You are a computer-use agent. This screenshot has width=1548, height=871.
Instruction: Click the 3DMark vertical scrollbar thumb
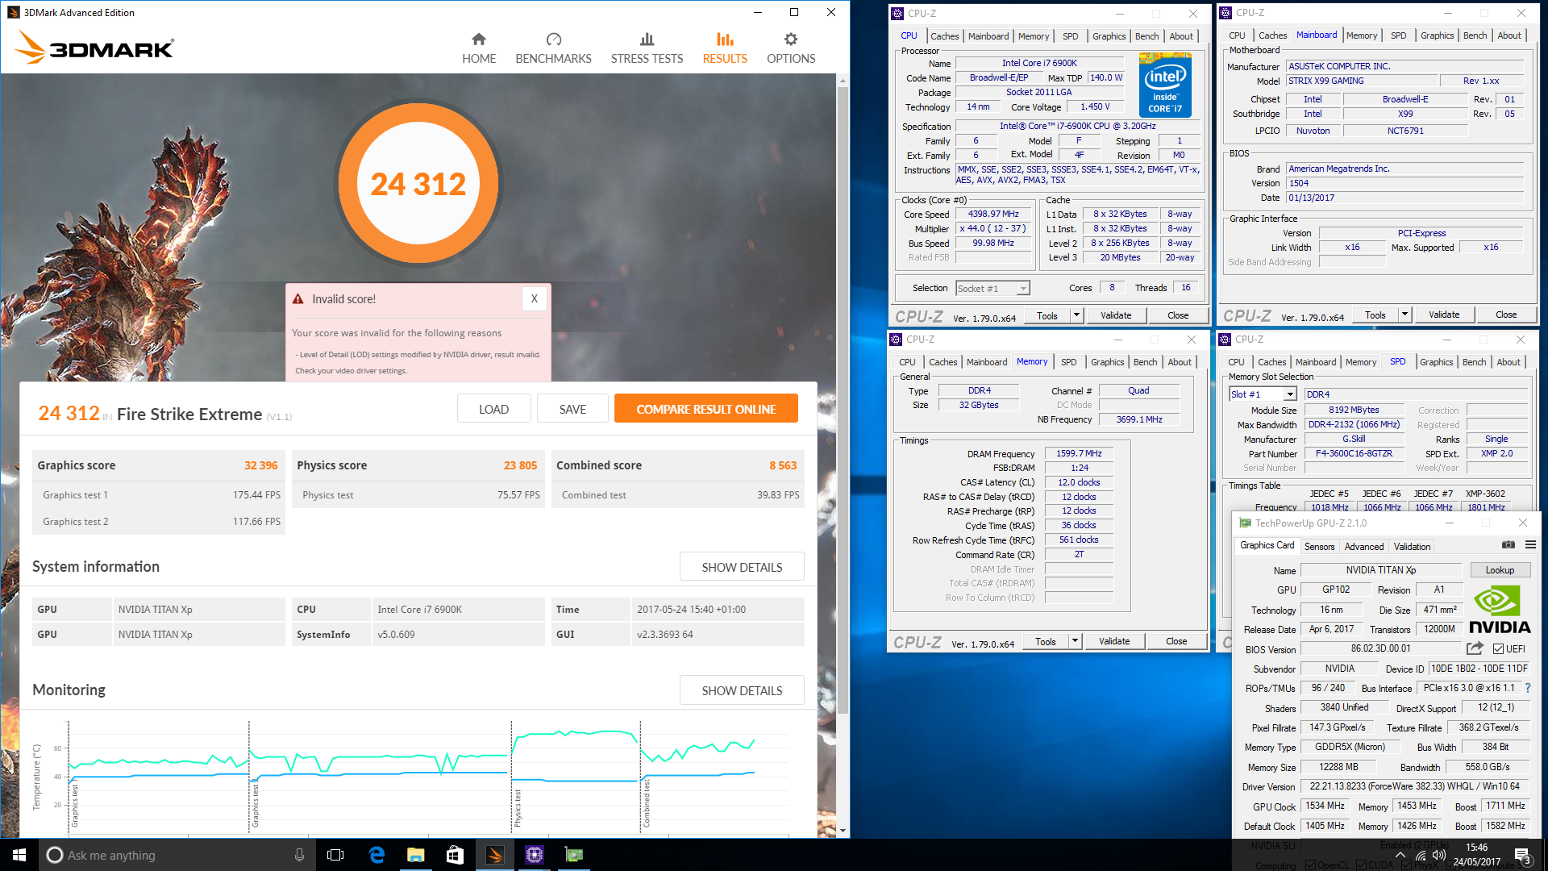tap(843, 399)
